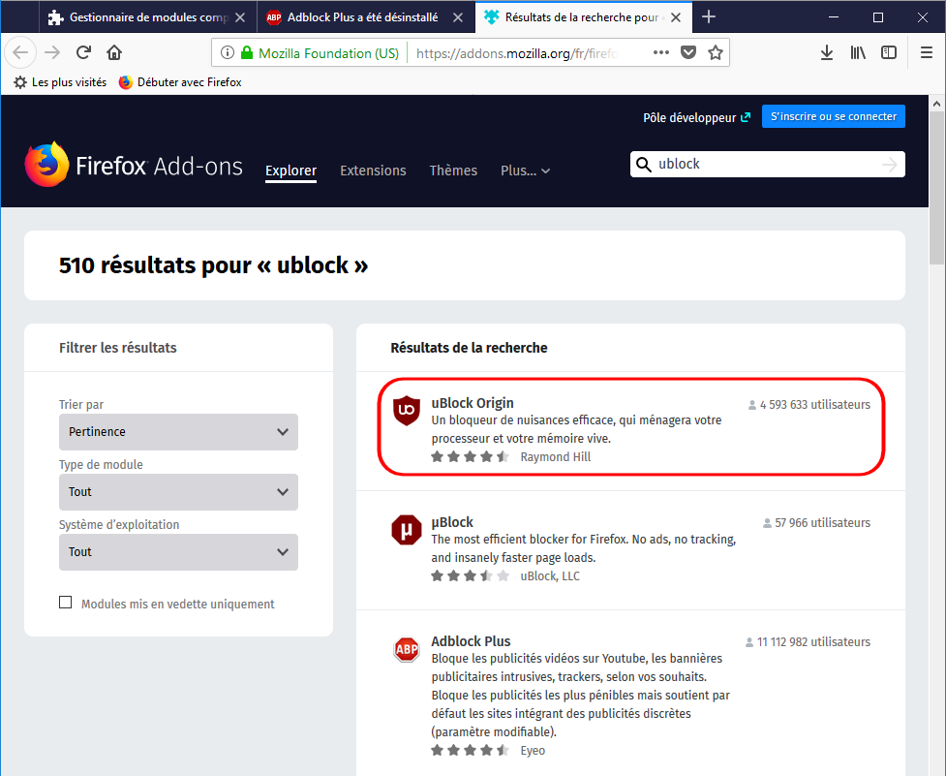Toggle the sidebar view
This screenshot has height=776, width=946.
pos(889,52)
